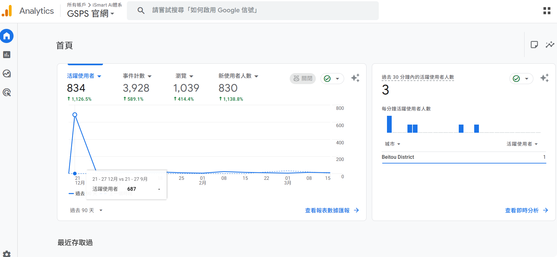
Task: Open the Home icon in sidebar
Action: click(7, 36)
